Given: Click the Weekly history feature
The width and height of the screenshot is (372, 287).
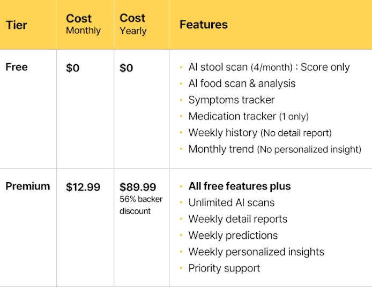Looking at the screenshot, I should [259, 133].
